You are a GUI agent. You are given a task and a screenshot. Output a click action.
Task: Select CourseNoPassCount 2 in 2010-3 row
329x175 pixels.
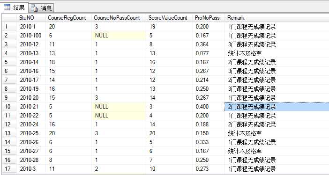coord(119,169)
